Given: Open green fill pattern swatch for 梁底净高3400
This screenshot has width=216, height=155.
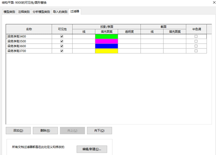Looking at the screenshot, I should coord(106,36).
